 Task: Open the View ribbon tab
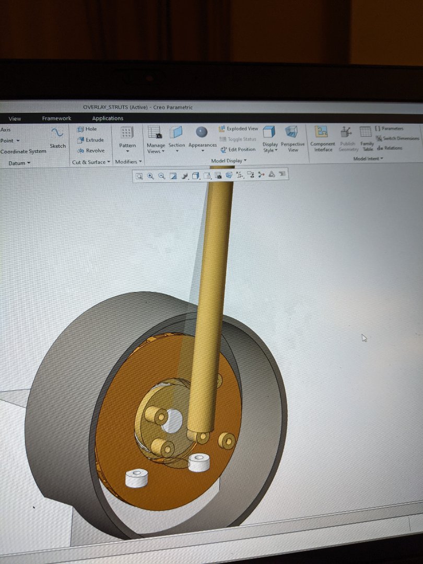(15, 119)
